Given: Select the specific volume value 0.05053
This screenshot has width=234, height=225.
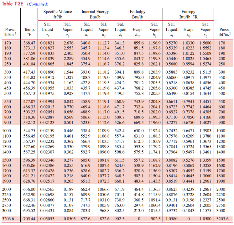Looking at the screenshot, I should click(47, 219).
